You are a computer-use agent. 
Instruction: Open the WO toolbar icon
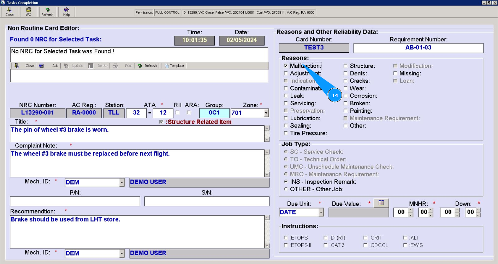[28, 12]
